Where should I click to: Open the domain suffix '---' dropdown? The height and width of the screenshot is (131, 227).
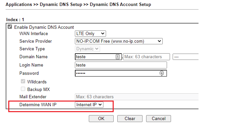(x=186, y=57)
